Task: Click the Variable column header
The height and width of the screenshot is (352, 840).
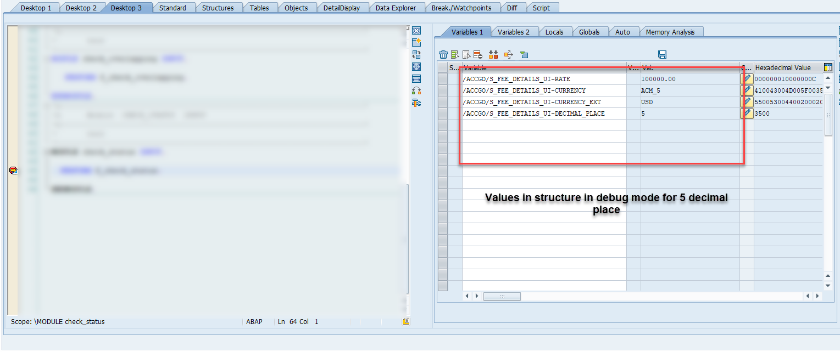Action: 544,67
